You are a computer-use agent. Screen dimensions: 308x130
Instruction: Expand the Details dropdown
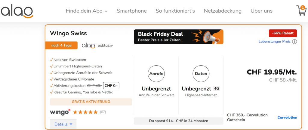[63, 124]
